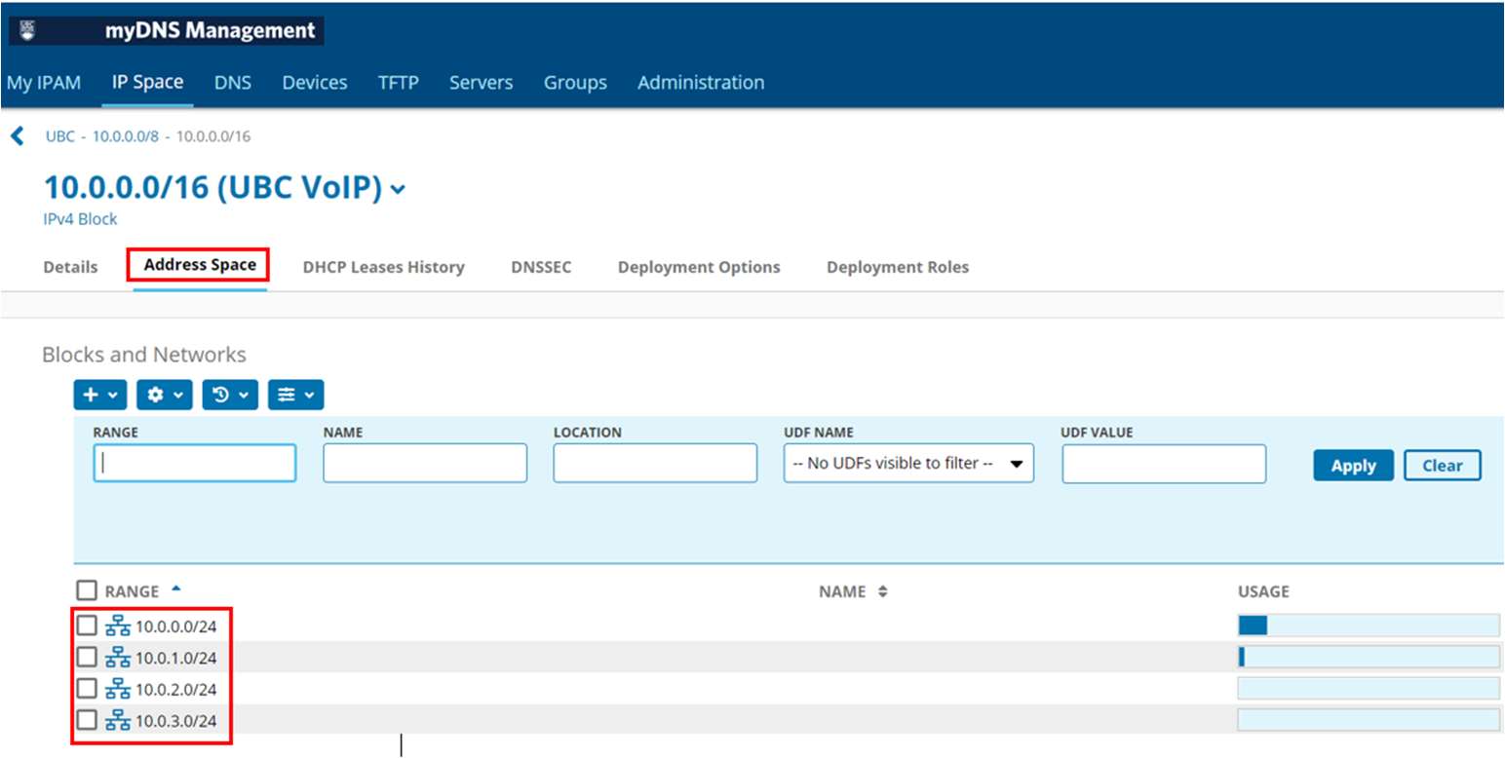Image resolution: width=1505 pixels, height=758 pixels.
Task: Check the box for 10.0.1.0/24
Action: coord(87,657)
